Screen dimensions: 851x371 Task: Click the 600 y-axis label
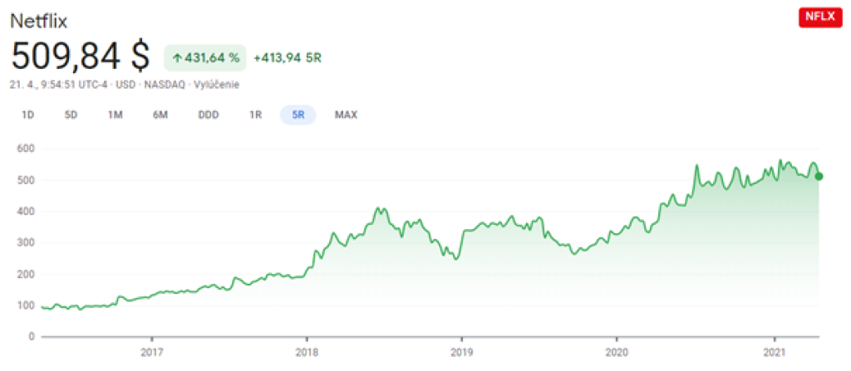click(x=27, y=149)
